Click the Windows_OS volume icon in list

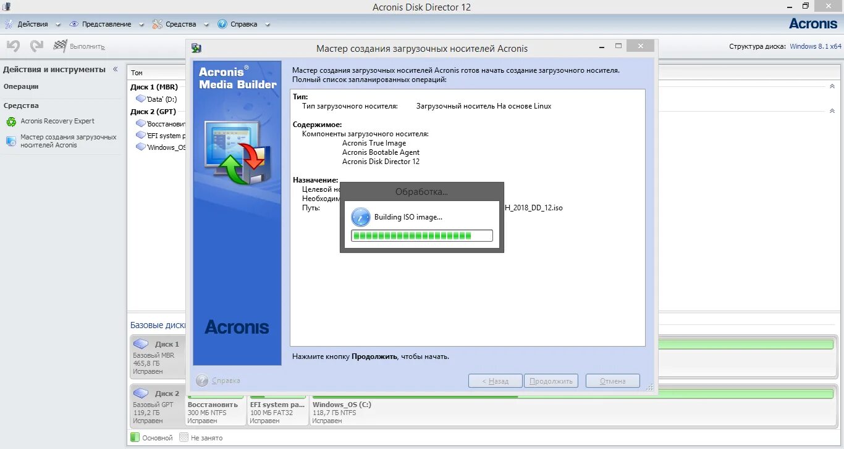(x=141, y=147)
